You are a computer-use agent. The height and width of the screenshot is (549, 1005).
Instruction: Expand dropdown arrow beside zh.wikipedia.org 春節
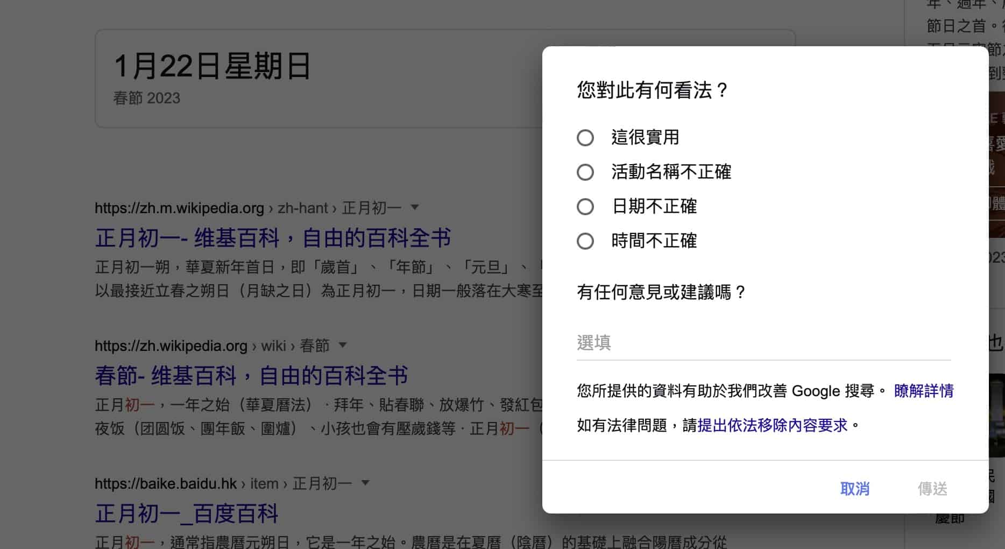point(342,345)
